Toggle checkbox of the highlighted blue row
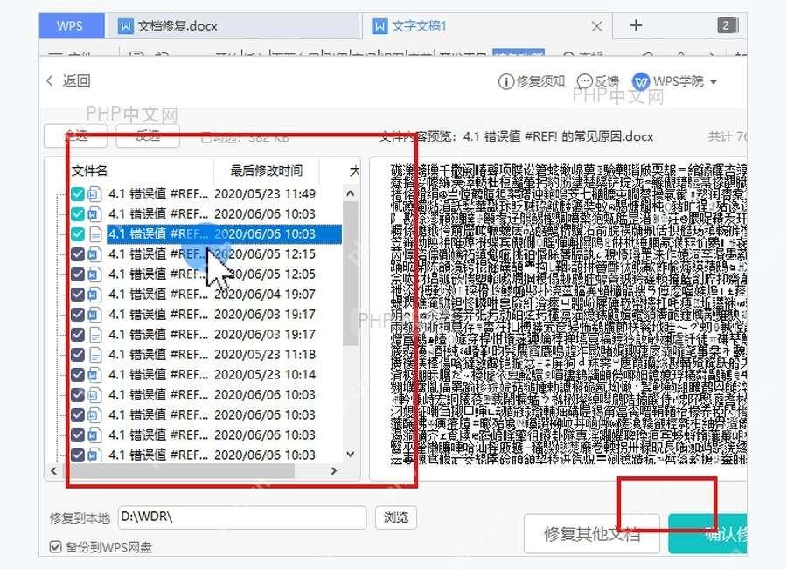This screenshot has width=787, height=569. tap(77, 234)
